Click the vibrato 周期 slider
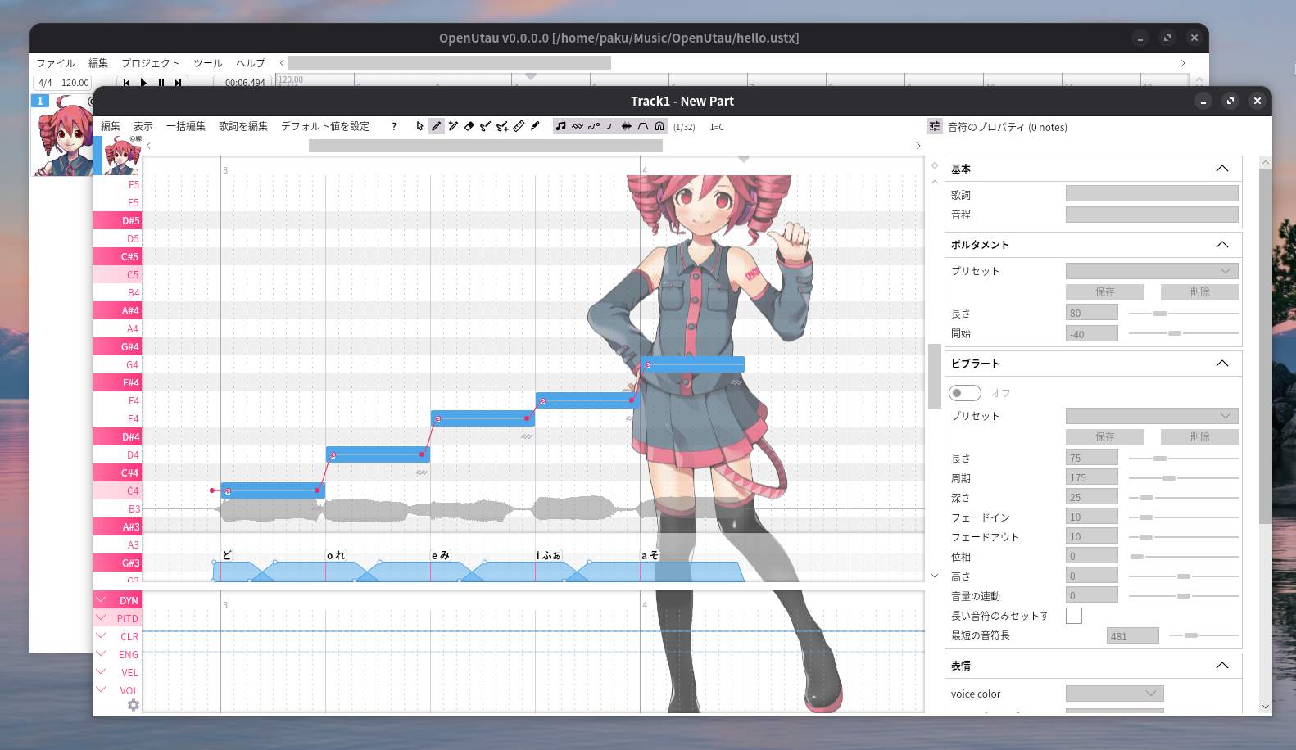This screenshot has height=750, width=1296. 1183,478
